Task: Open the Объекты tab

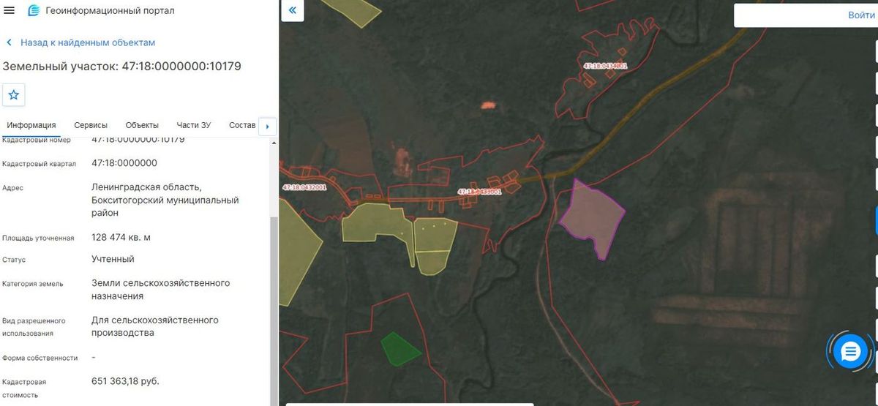Action: point(142,125)
